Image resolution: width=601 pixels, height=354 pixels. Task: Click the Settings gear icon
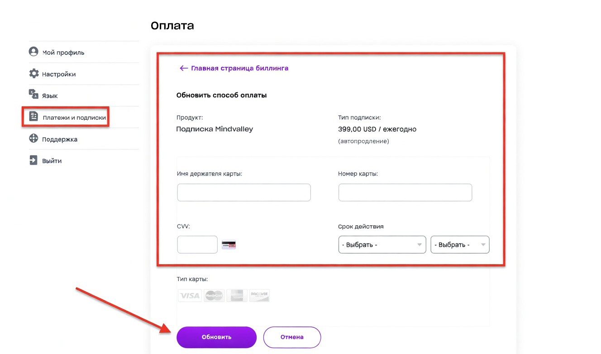33,74
